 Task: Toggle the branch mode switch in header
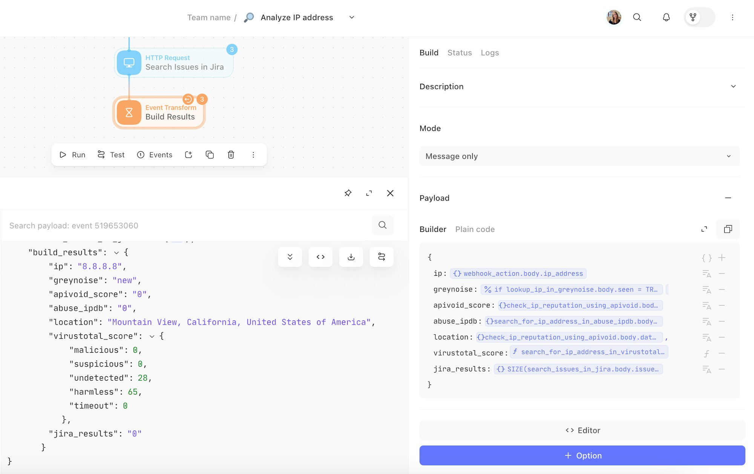[699, 17]
